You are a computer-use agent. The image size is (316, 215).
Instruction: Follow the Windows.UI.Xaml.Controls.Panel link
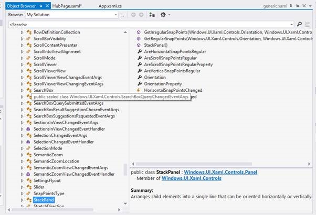220,172
